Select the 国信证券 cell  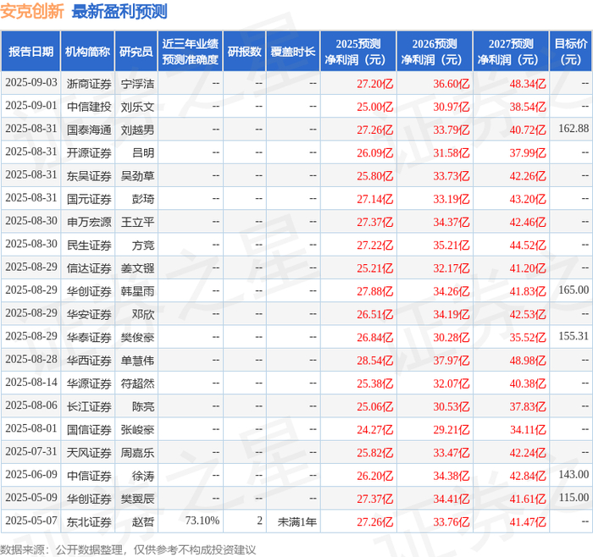click(x=89, y=430)
